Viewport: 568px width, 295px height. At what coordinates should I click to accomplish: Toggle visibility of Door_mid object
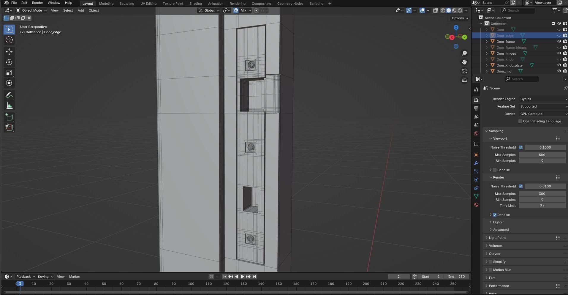click(559, 71)
